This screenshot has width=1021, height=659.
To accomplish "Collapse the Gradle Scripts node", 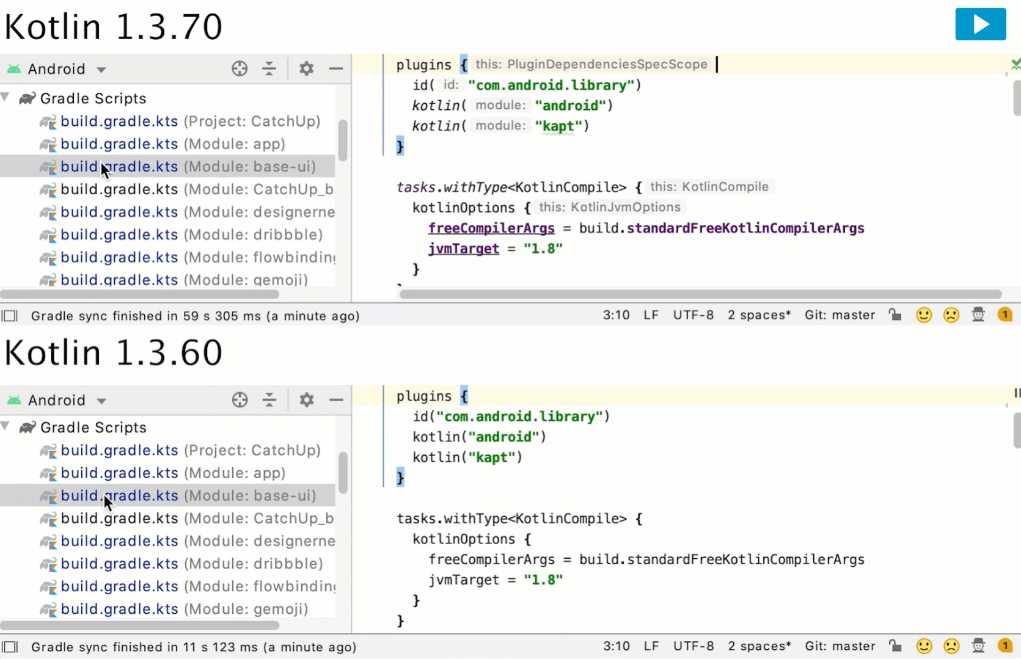I will tap(5, 97).
